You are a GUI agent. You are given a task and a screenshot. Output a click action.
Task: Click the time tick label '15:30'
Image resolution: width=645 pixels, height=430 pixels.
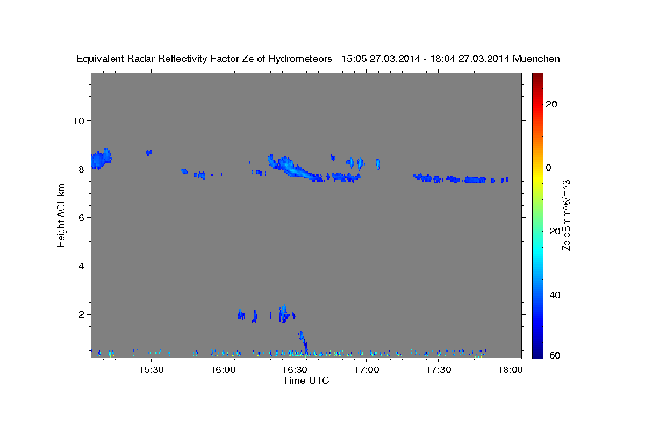[x=151, y=370]
